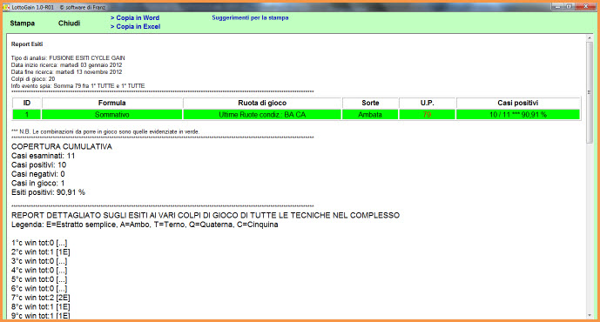Viewport: 600px width, 322px height.
Task: Click the Formula column header
Action: click(111, 103)
